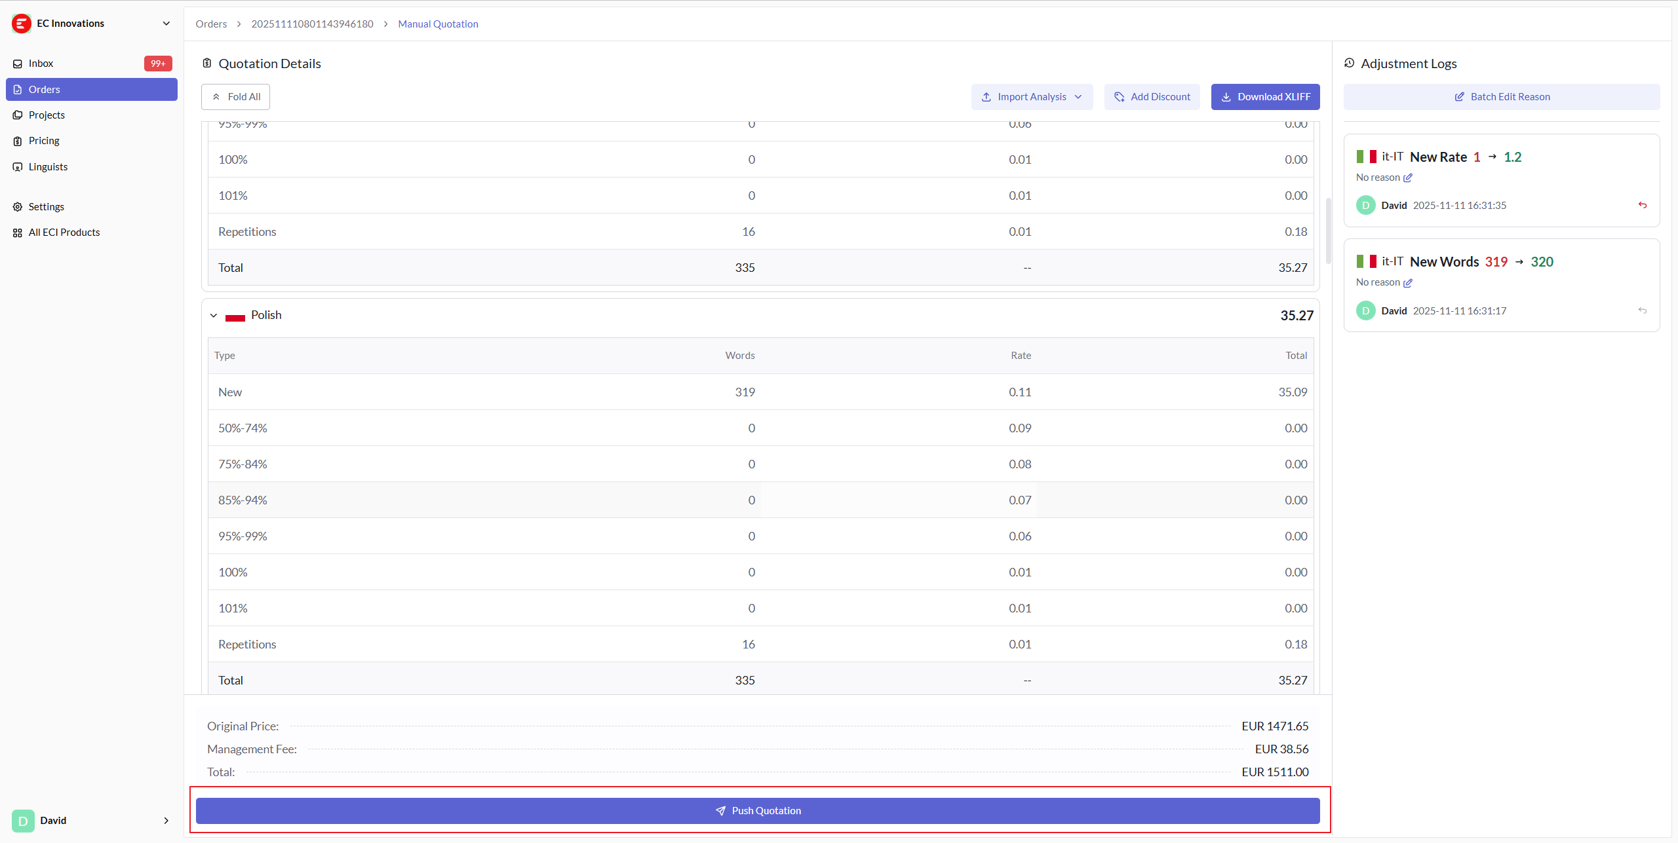Click the red revert arrow on New Rate log
The height and width of the screenshot is (843, 1678).
(1642, 205)
